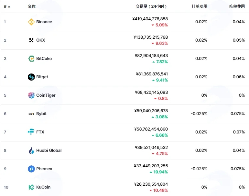249x196 pixels.
Task: Click the Huobi Global flame icon
Action: pos(31,151)
